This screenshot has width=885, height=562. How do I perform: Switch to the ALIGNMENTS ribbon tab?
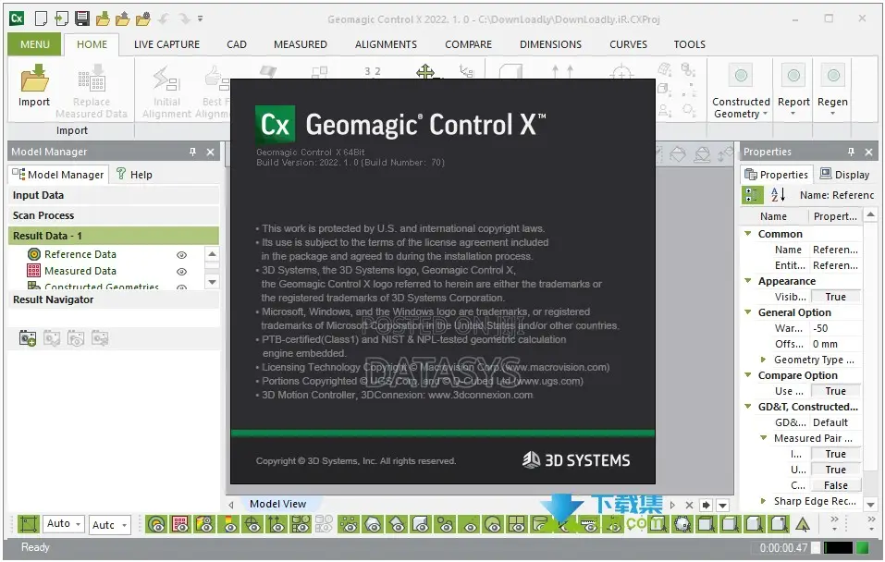pos(386,44)
